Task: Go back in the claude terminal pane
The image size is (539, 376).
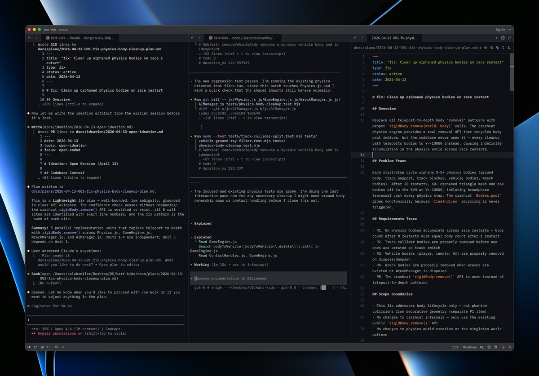Action: 30,38
